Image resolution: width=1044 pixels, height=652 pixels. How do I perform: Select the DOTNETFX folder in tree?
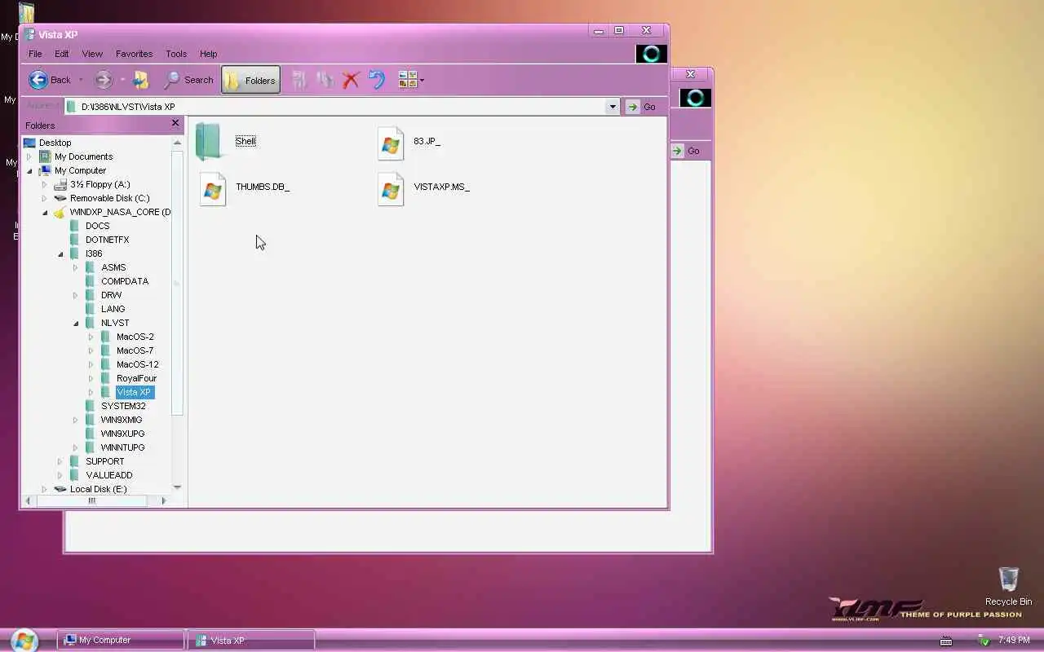click(x=107, y=240)
